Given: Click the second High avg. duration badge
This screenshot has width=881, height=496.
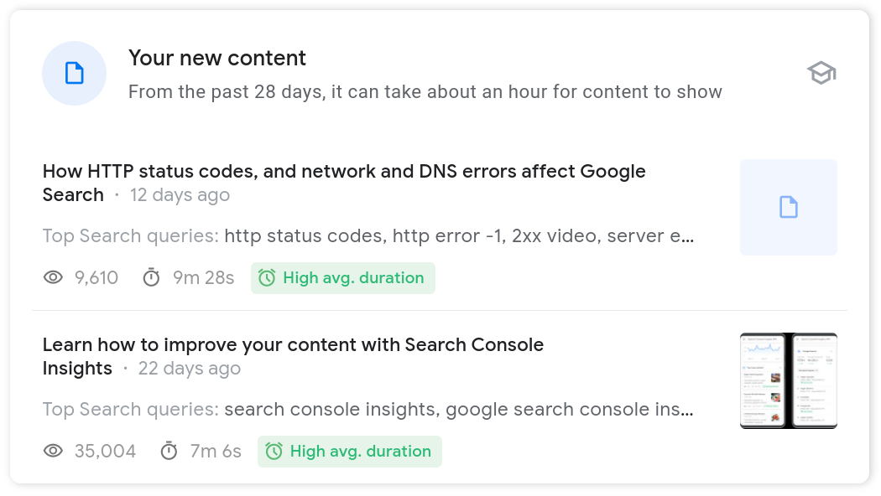Looking at the screenshot, I should point(350,451).
